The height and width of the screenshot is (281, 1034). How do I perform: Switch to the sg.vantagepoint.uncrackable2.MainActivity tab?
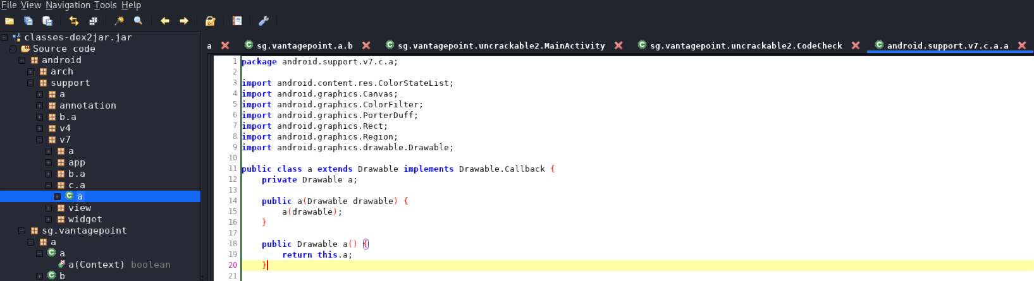pos(501,45)
